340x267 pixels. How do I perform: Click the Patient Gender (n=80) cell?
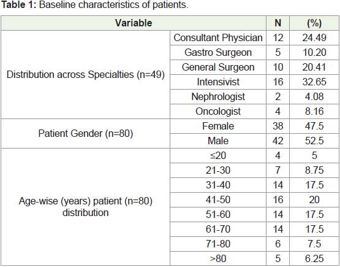(85, 133)
